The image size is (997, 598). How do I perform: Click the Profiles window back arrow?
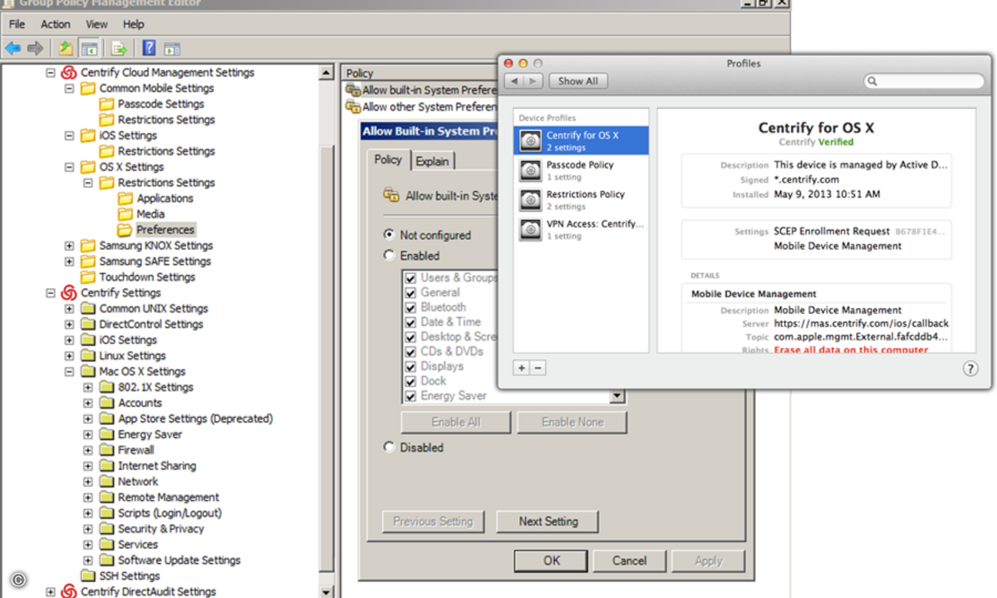514,81
